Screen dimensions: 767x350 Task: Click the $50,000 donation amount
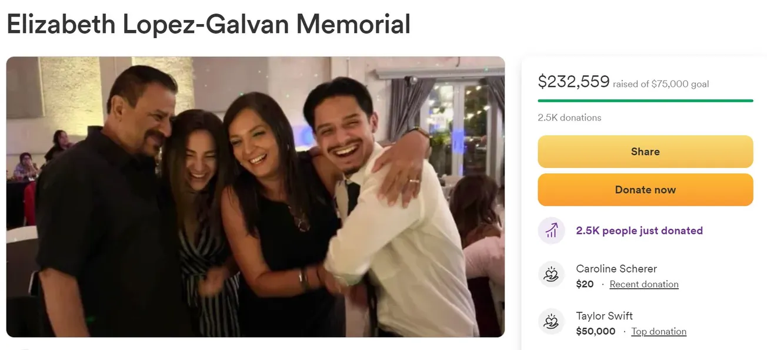[596, 331]
